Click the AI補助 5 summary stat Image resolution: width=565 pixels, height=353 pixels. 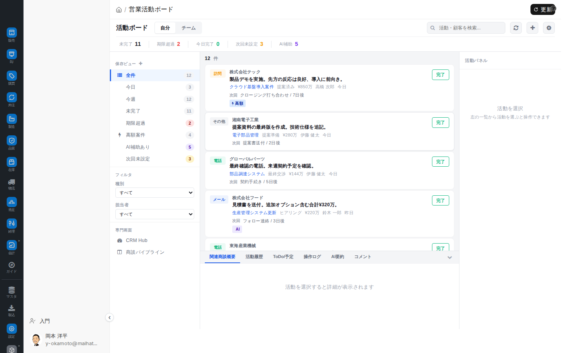tap(289, 44)
